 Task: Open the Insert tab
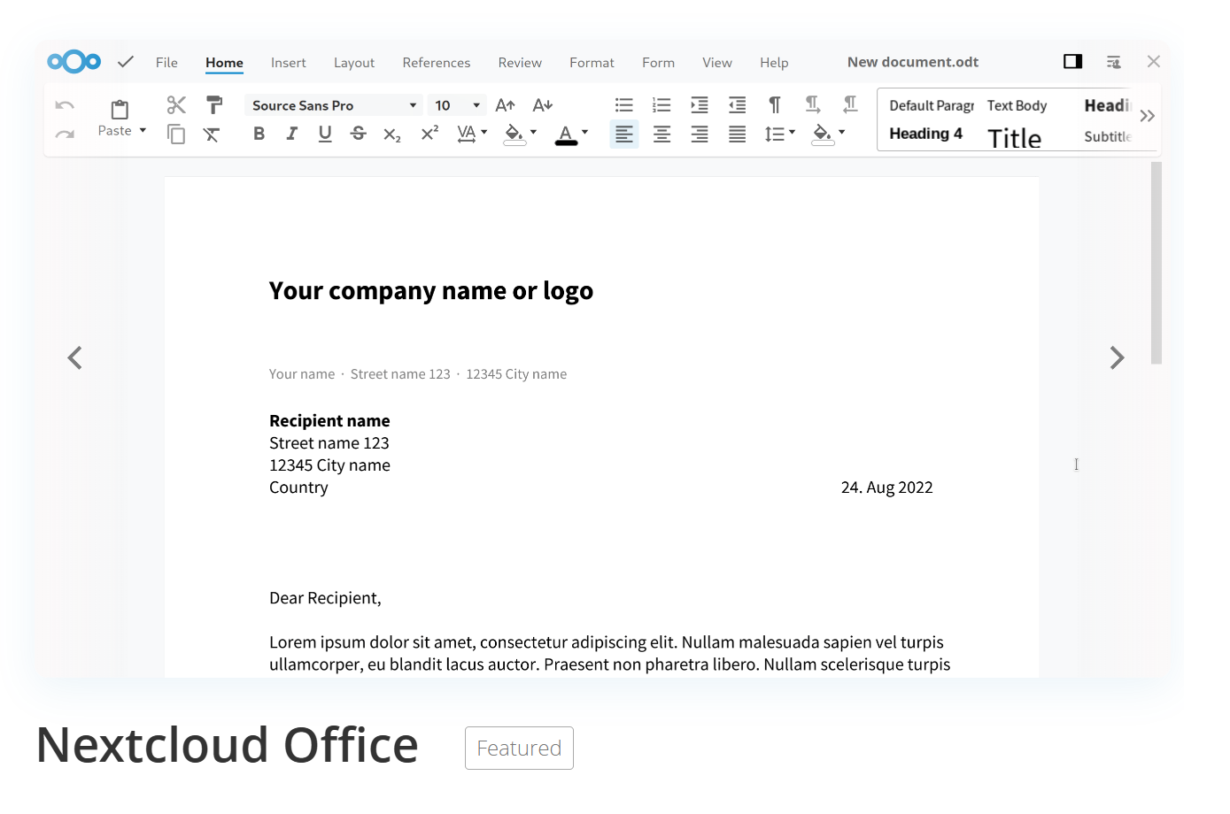(x=288, y=63)
